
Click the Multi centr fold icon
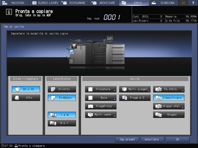click(90, 115)
